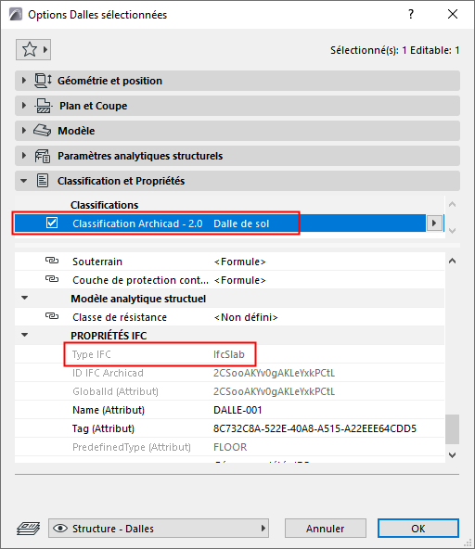475x549 pixels.
Task: Click the Modèle slab icon
Action: pyautogui.click(x=43, y=131)
